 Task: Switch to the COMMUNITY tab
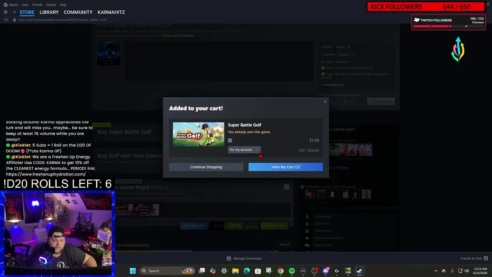78,12
